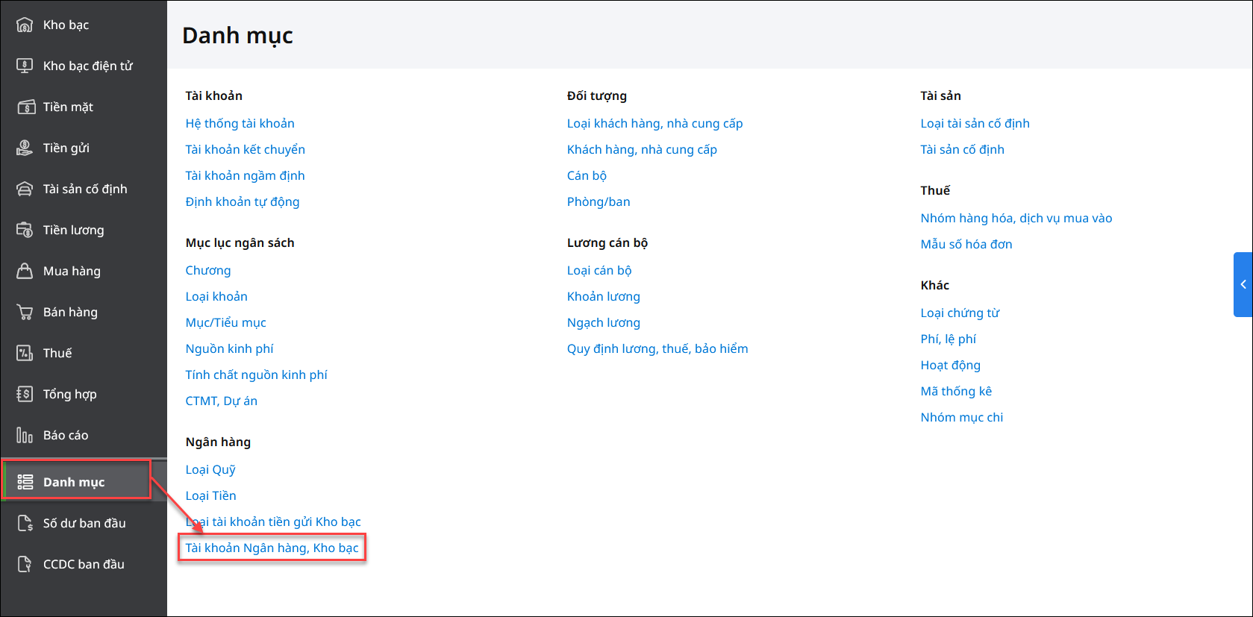The width and height of the screenshot is (1253, 617).
Task: Open Loại Quỹ under Ngân hàng
Action: (210, 469)
